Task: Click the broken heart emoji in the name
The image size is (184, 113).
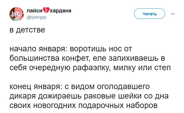Action: (x=46, y=10)
